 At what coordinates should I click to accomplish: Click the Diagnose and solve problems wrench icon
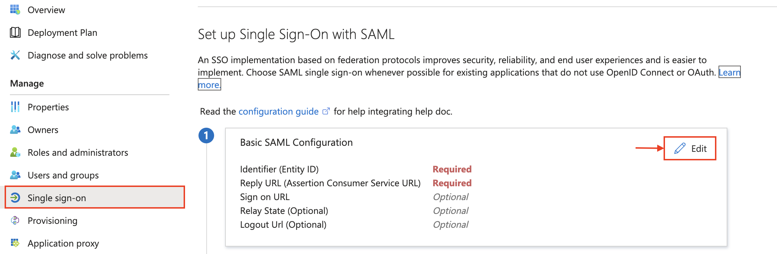tap(15, 55)
